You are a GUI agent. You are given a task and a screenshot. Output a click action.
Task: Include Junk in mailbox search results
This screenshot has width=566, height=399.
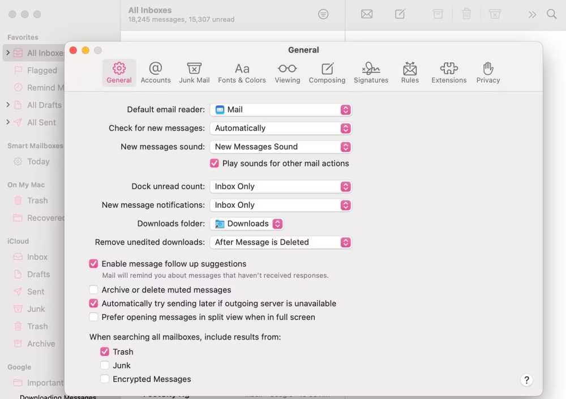click(105, 366)
